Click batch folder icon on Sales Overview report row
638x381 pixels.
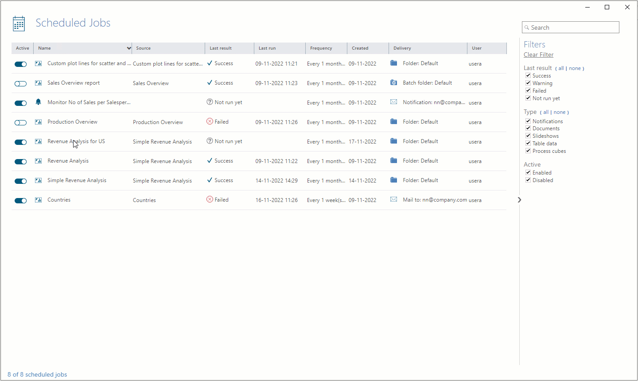click(x=393, y=82)
